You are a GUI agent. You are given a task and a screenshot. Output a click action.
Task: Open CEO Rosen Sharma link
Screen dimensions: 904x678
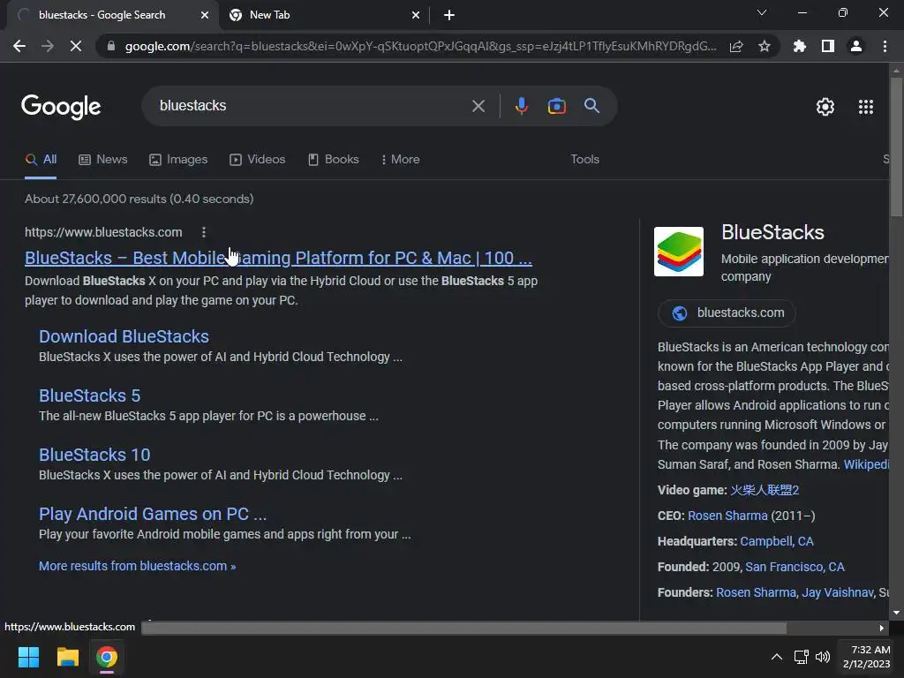(727, 516)
